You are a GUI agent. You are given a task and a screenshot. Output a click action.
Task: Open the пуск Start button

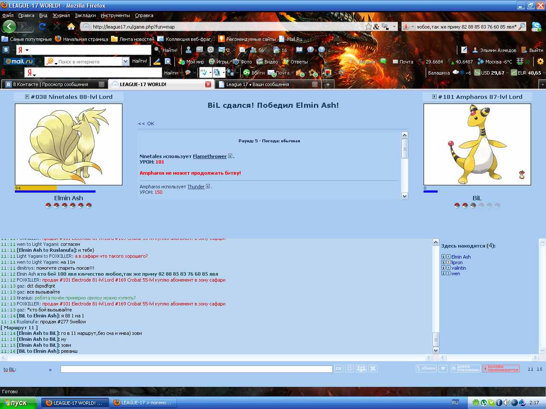[19, 403]
